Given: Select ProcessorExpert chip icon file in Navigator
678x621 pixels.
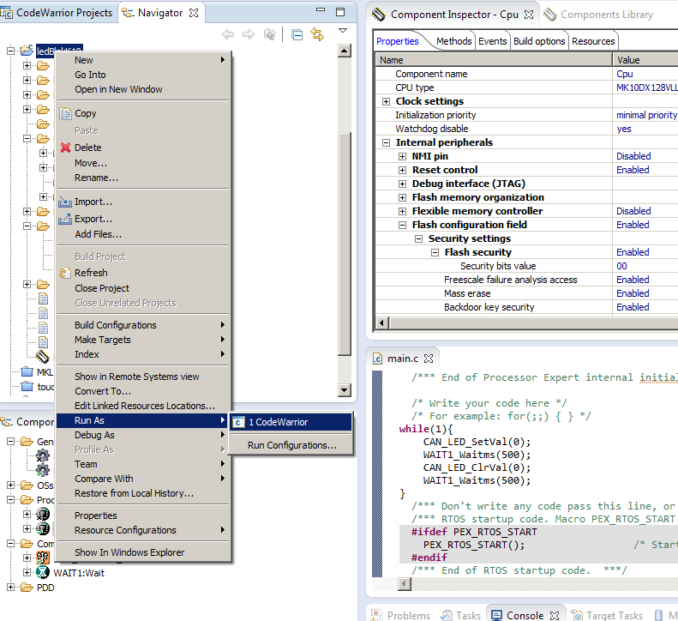Looking at the screenshot, I should tap(42, 357).
